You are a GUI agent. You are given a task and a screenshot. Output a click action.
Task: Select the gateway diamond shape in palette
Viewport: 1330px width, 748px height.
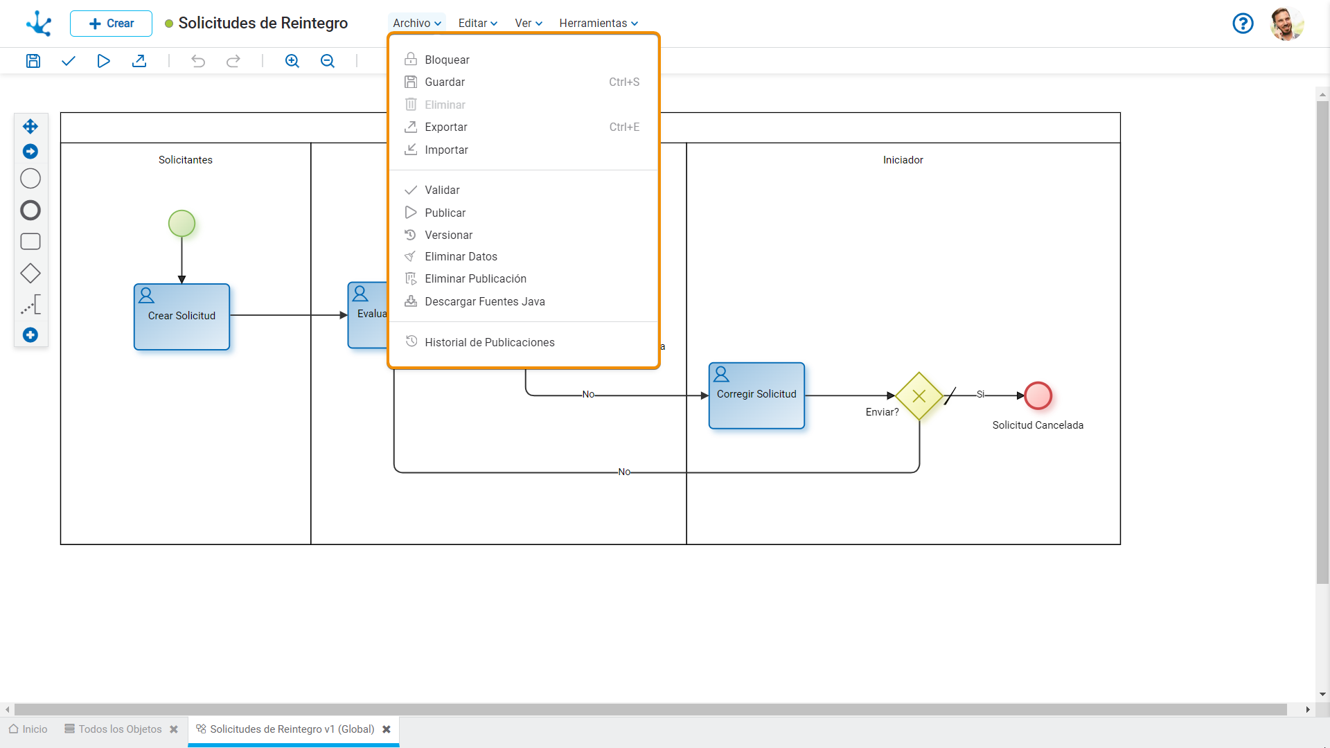(x=30, y=274)
